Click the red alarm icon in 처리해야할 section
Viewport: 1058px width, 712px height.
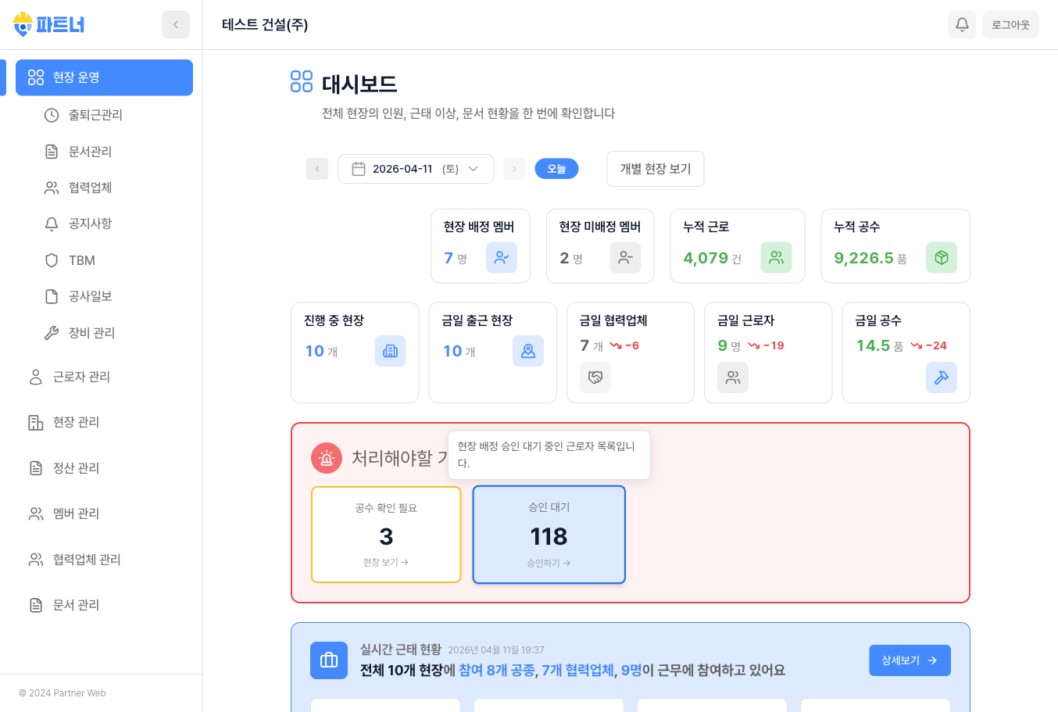pyautogui.click(x=327, y=458)
